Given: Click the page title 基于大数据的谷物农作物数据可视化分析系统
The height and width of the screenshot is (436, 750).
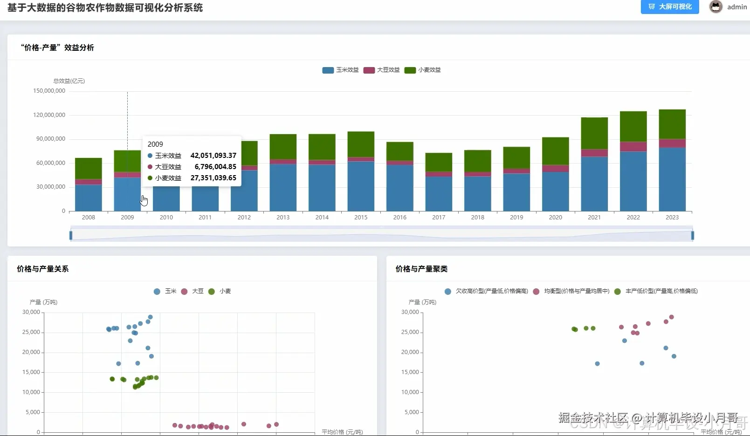Looking at the screenshot, I should coord(105,8).
